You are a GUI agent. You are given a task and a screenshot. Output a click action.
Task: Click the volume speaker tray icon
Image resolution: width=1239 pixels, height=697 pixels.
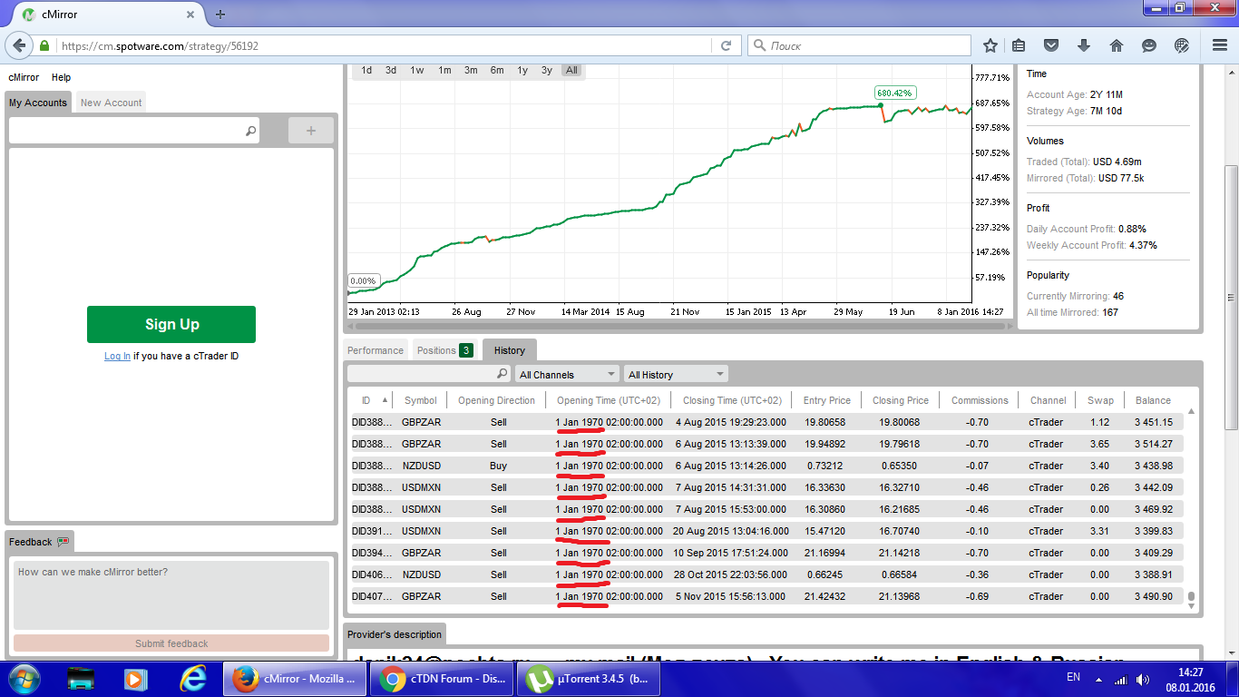1141,679
